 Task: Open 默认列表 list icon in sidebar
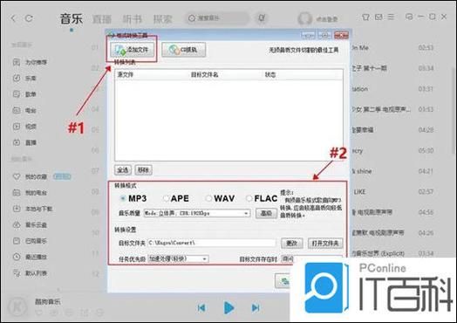[17, 273]
